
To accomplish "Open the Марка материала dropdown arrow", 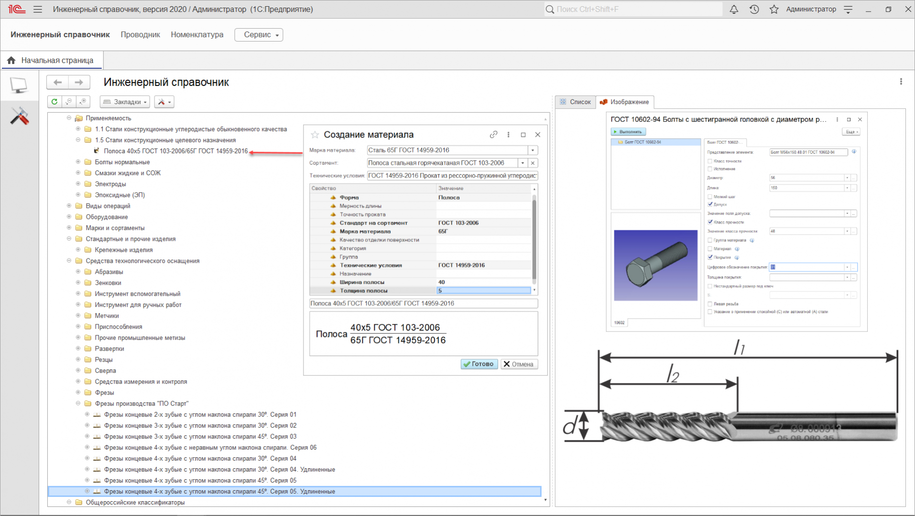I will click(533, 150).
